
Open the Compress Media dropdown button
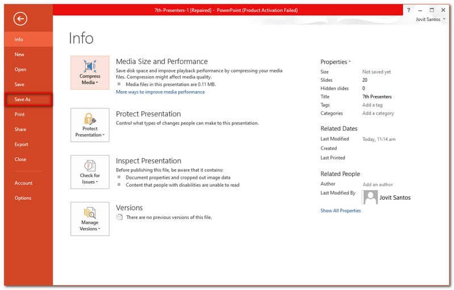click(90, 73)
